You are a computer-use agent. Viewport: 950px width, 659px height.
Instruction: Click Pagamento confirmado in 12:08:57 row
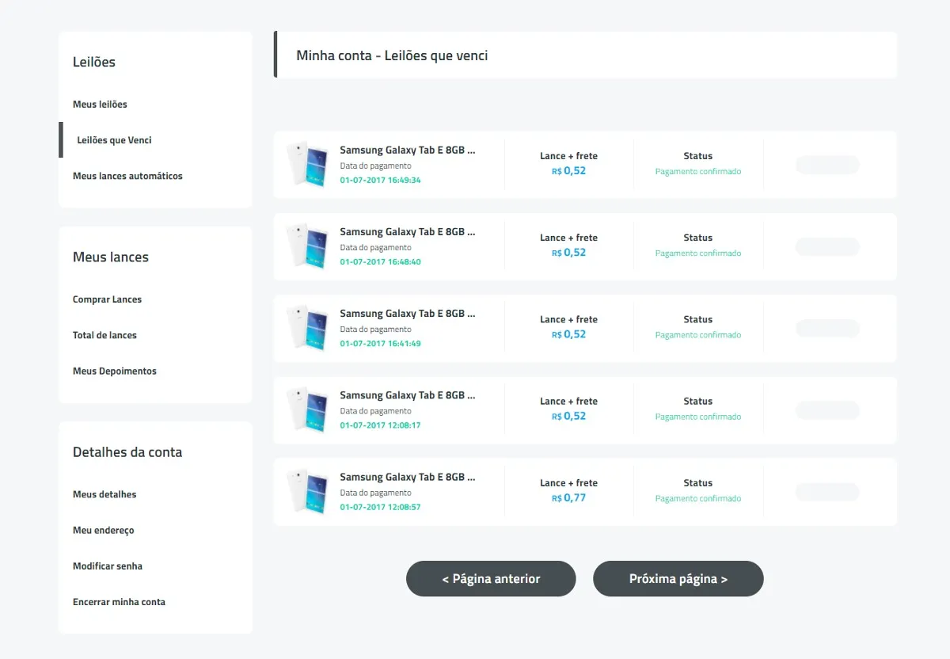point(698,498)
